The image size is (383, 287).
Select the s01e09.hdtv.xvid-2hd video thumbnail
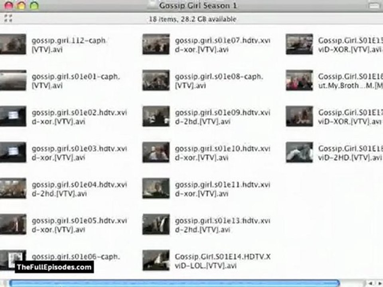point(156,116)
